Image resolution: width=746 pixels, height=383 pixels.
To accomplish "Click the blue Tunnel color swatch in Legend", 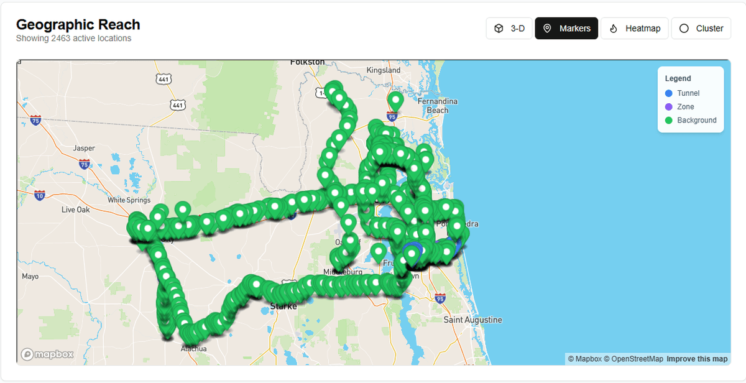I will [x=668, y=93].
